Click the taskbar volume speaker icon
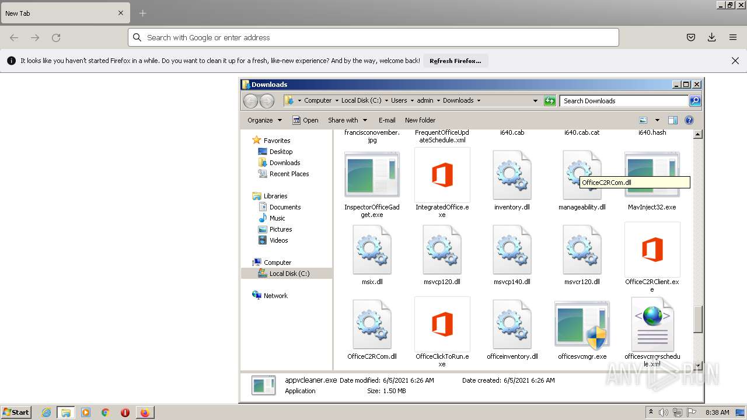747x420 pixels. tap(664, 412)
